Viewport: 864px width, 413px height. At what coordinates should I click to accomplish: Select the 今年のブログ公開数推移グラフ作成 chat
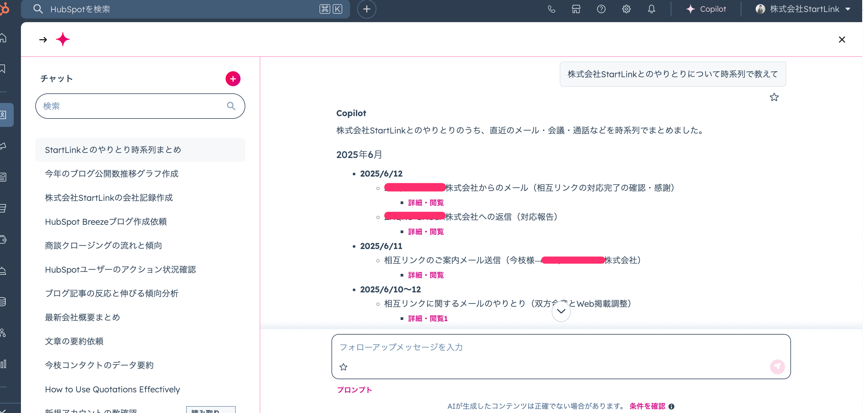coord(112,174)
